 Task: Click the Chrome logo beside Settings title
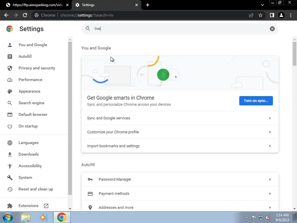10,29
